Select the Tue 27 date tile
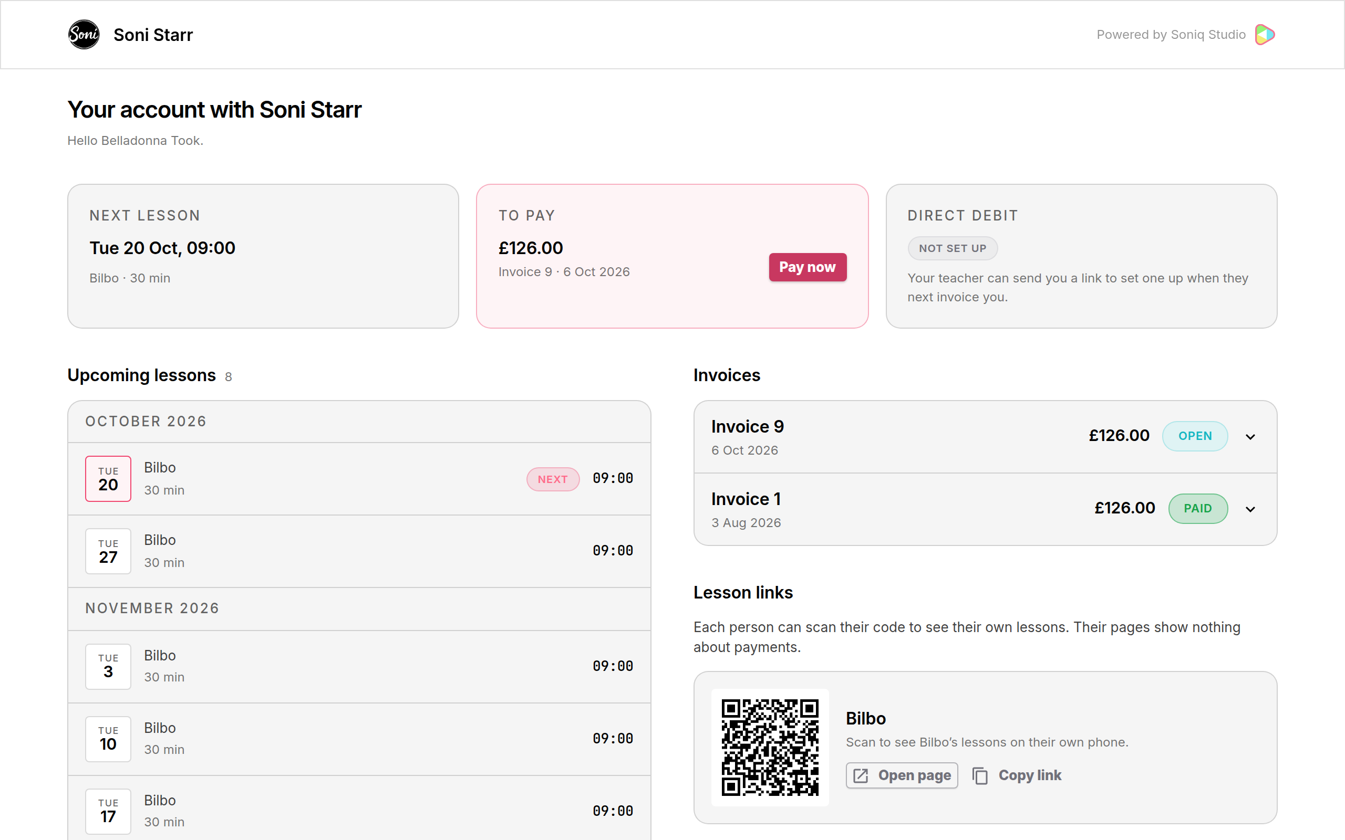Screen dimensions: 1345x840 tap(108, 551)
